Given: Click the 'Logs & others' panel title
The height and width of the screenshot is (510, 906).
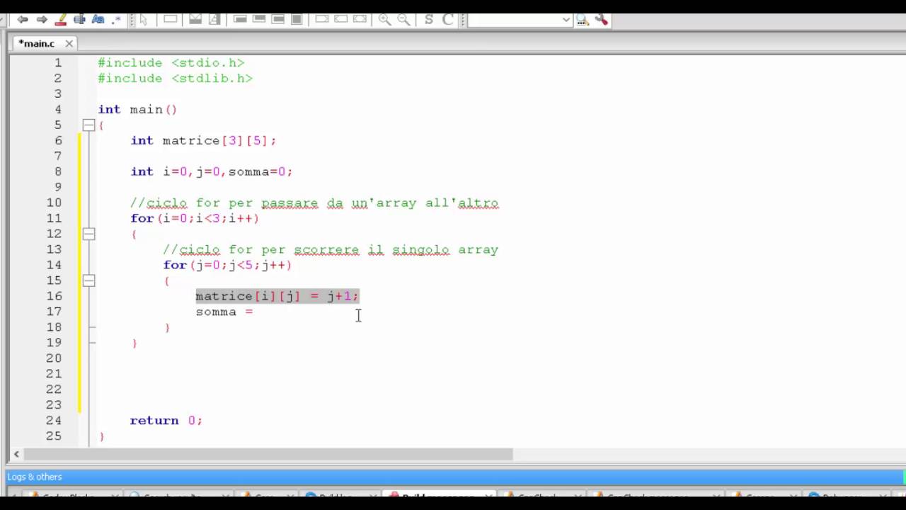Looking at the screenshot, I should (x=35, y=477).
